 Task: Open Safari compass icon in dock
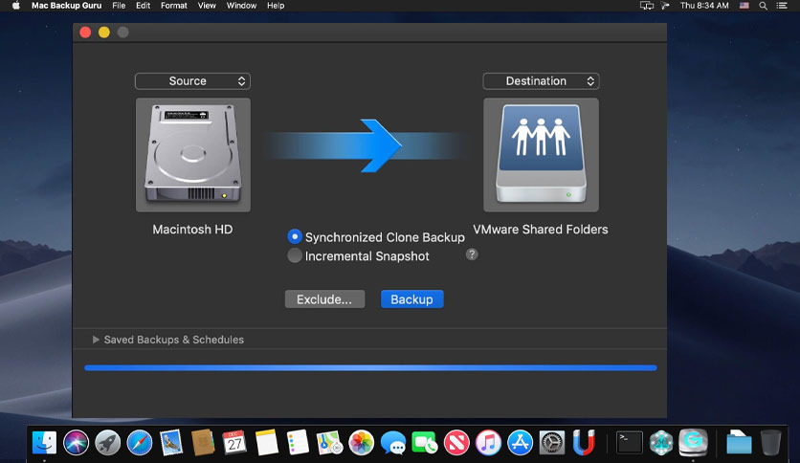(x=140, y=442)
